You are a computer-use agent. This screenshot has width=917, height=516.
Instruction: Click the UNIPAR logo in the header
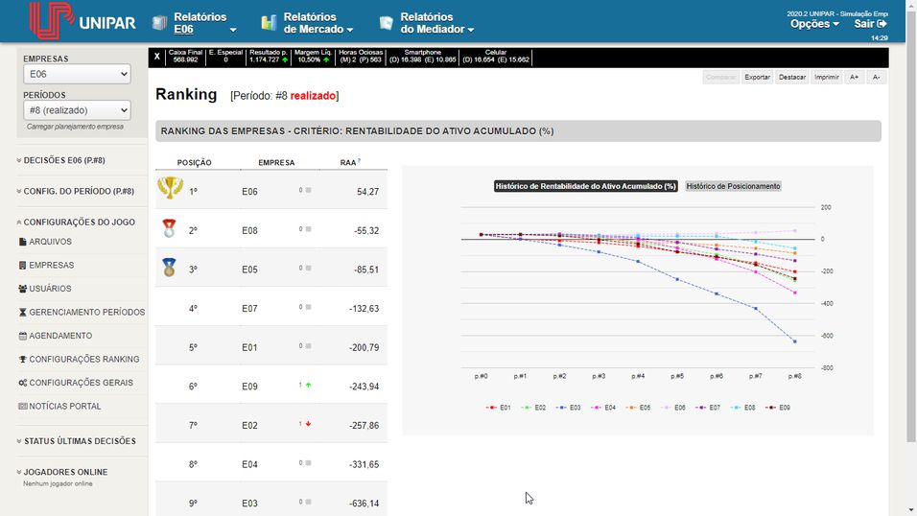pos(82,21)
